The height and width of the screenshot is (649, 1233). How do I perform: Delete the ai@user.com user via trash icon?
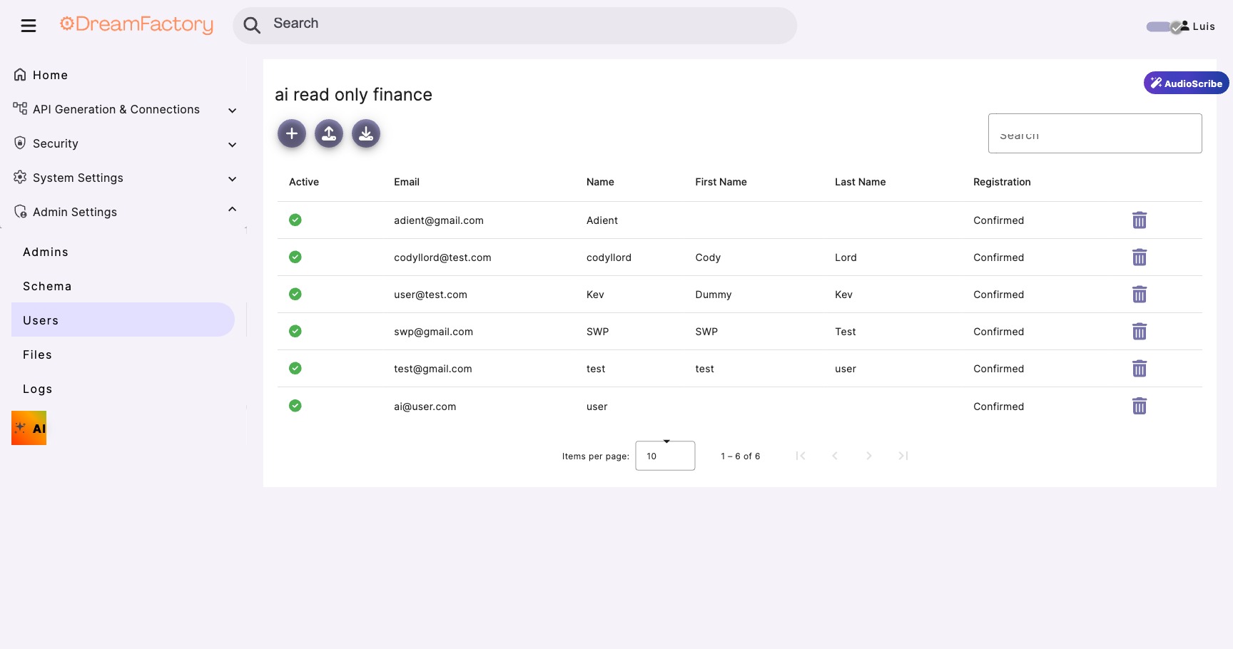pyautogui.click(x=1139, y=406)
